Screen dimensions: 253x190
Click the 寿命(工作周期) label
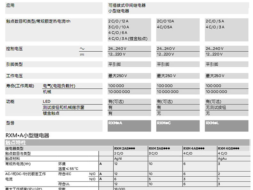pyautogui.click(x=20, y=86)
